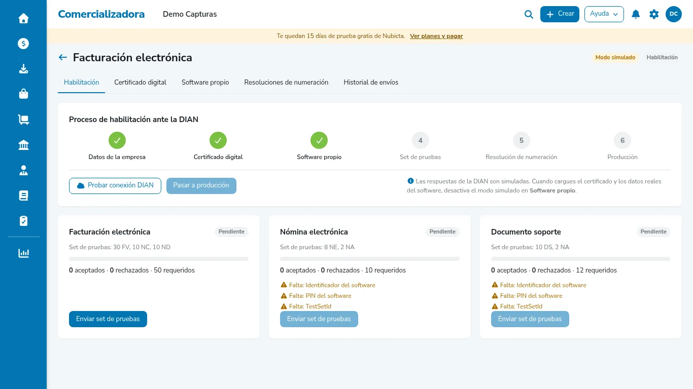Open the Software propio tab
The image size is (693, 389).
pos(205,83)
